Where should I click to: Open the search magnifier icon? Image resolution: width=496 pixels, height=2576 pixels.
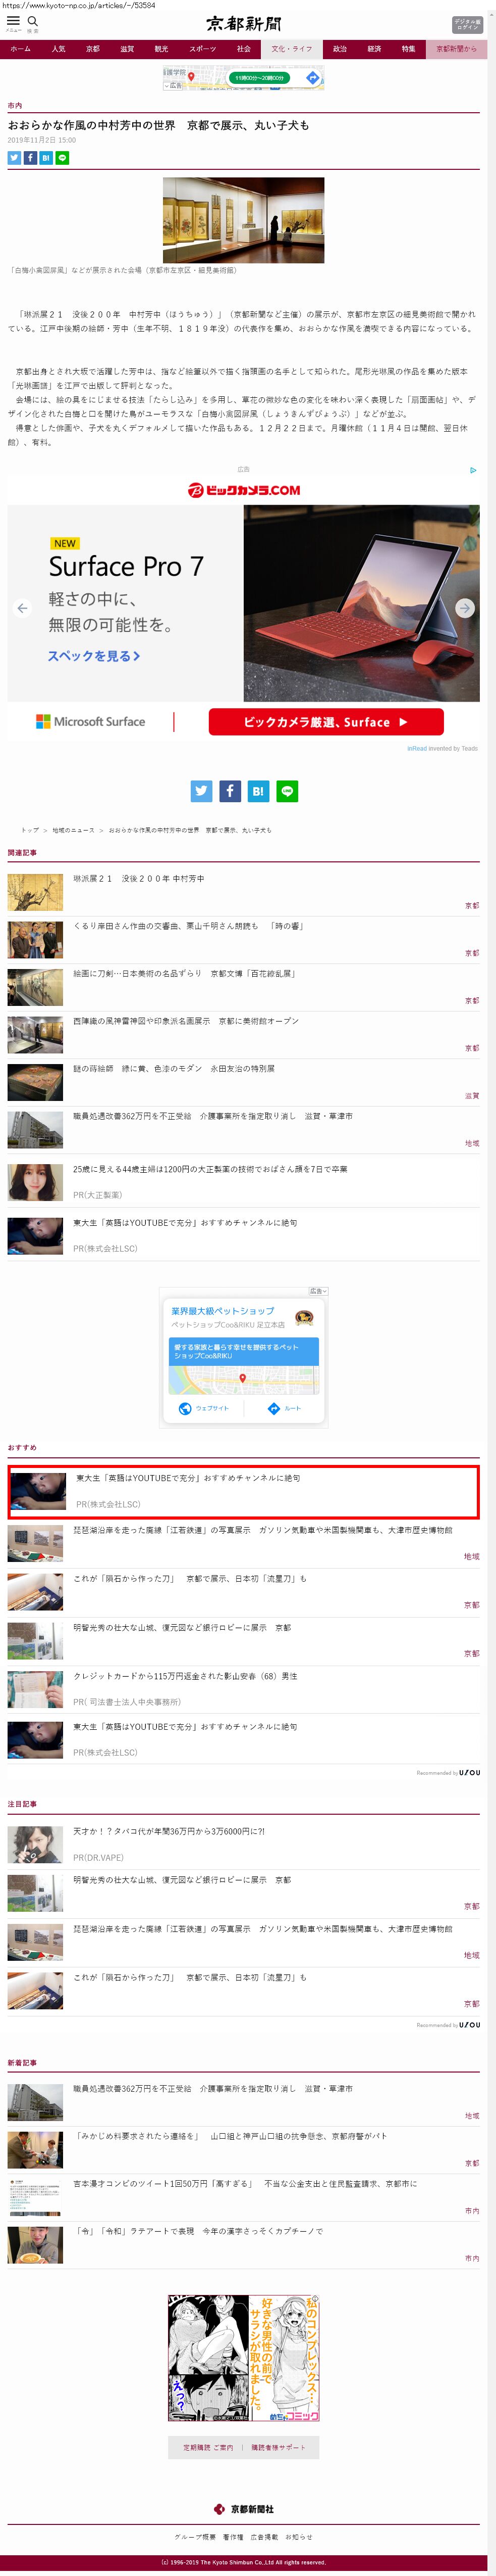click(x=33, y=21)
